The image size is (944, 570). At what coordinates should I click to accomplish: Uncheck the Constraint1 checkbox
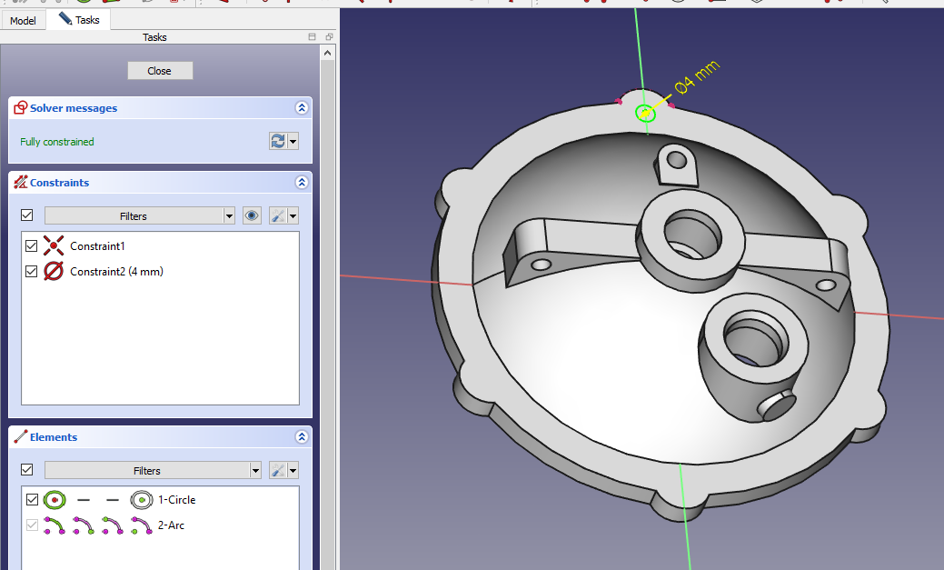click(x=32, y=246)
